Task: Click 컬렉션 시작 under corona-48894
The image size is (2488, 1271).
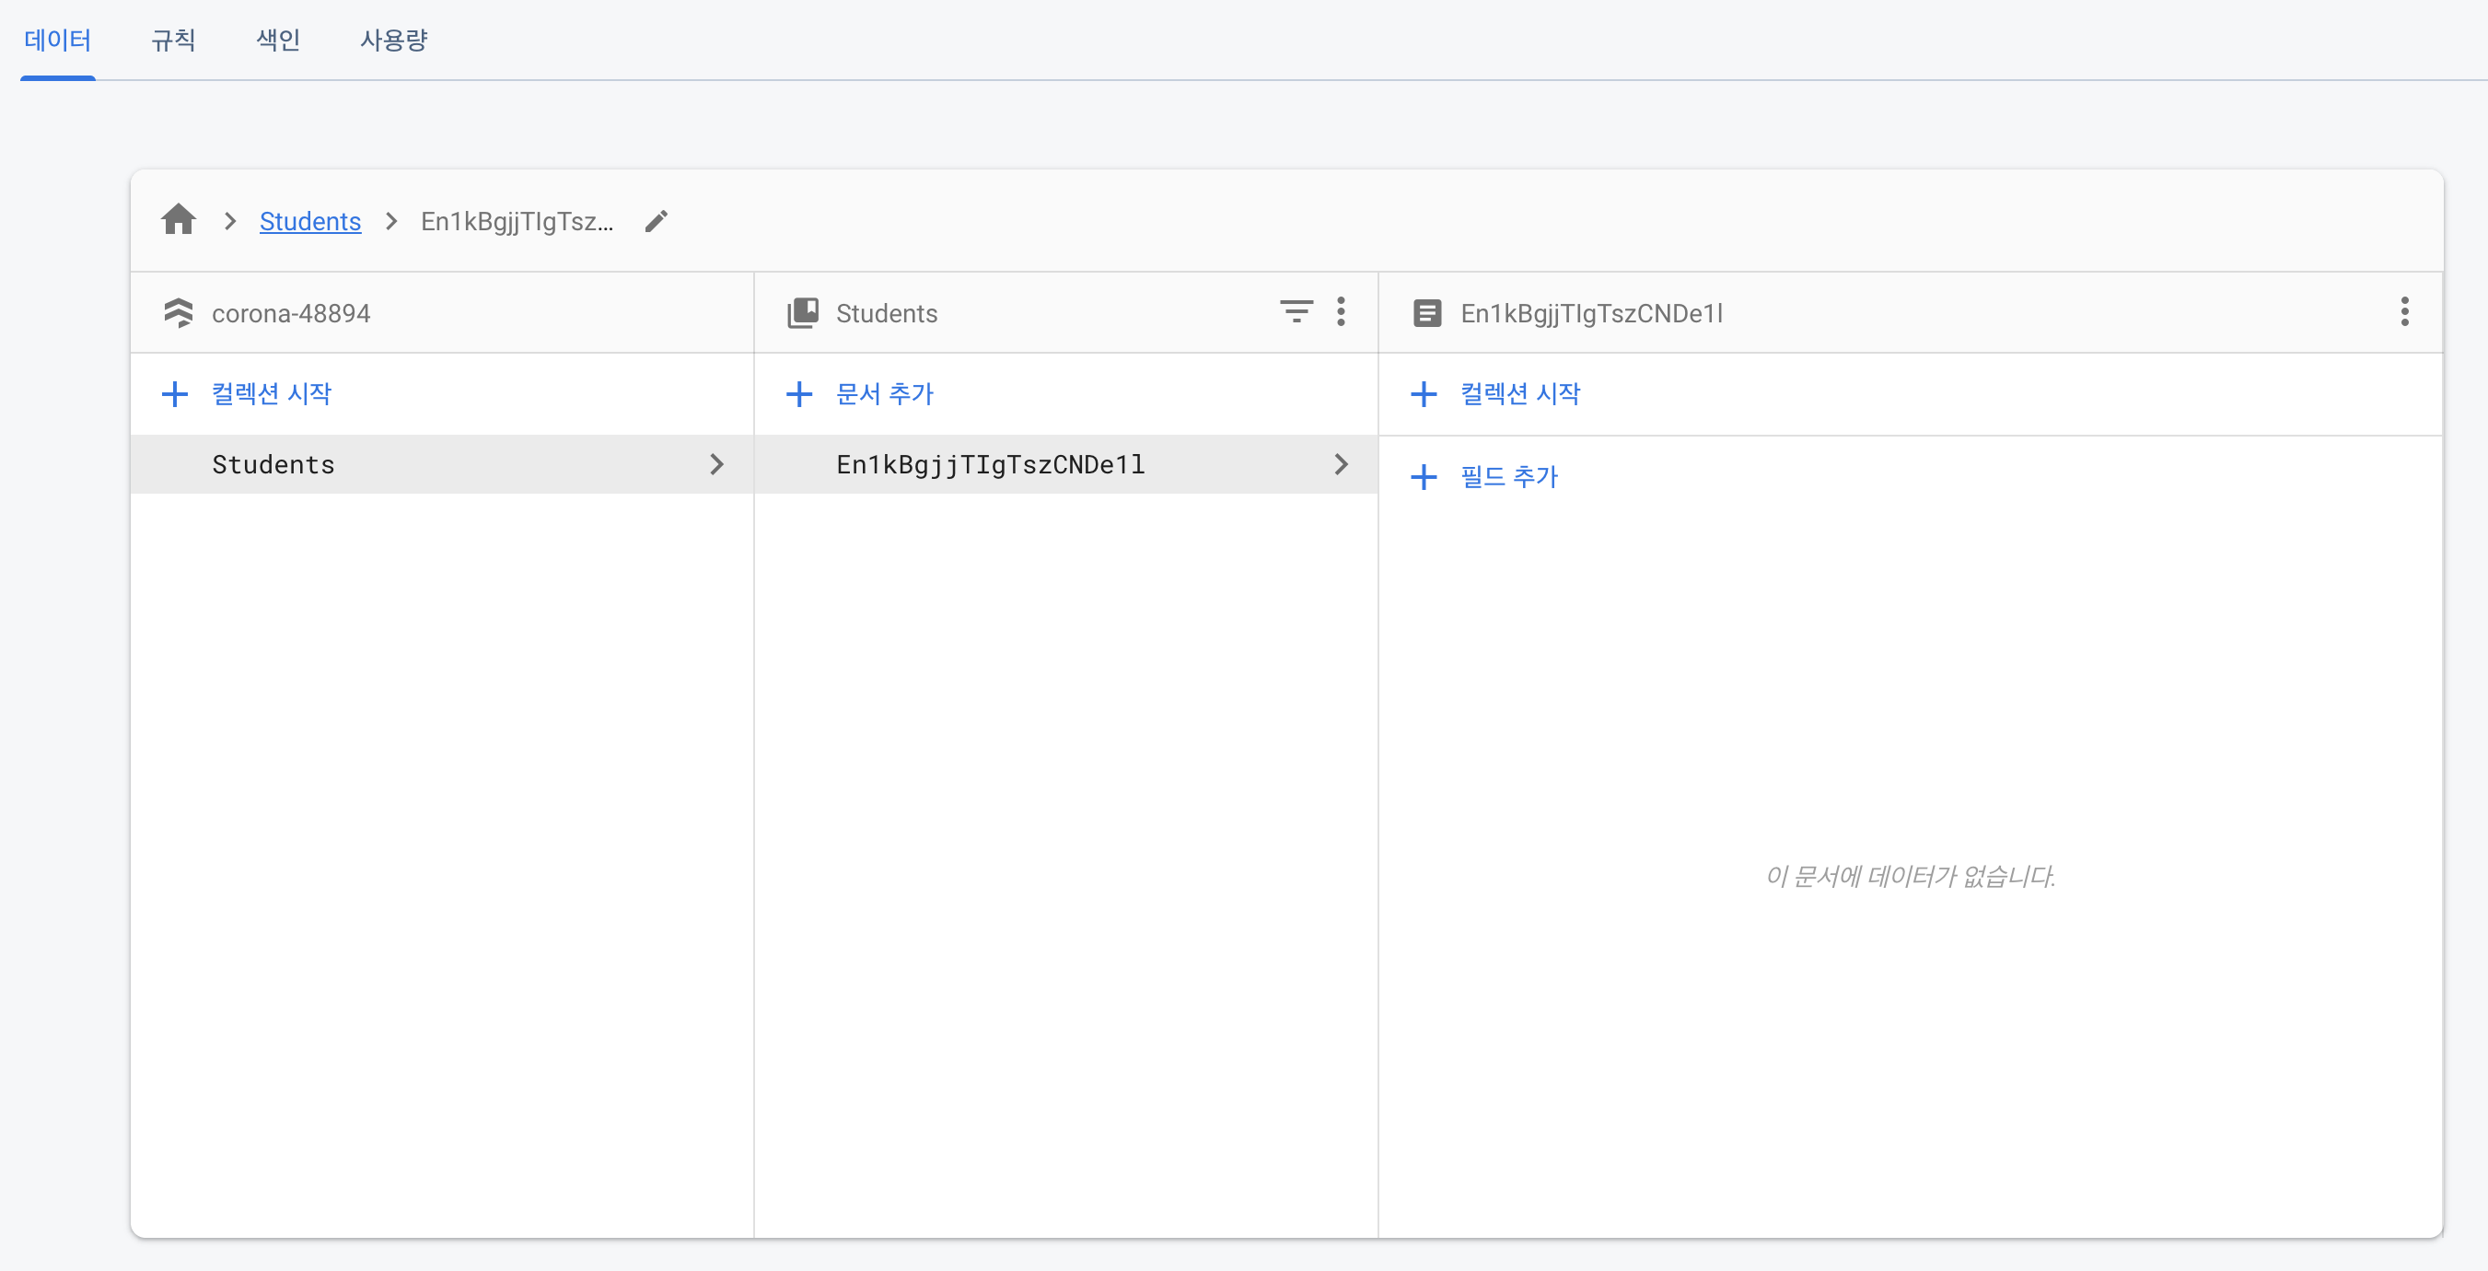Action: 271,394
